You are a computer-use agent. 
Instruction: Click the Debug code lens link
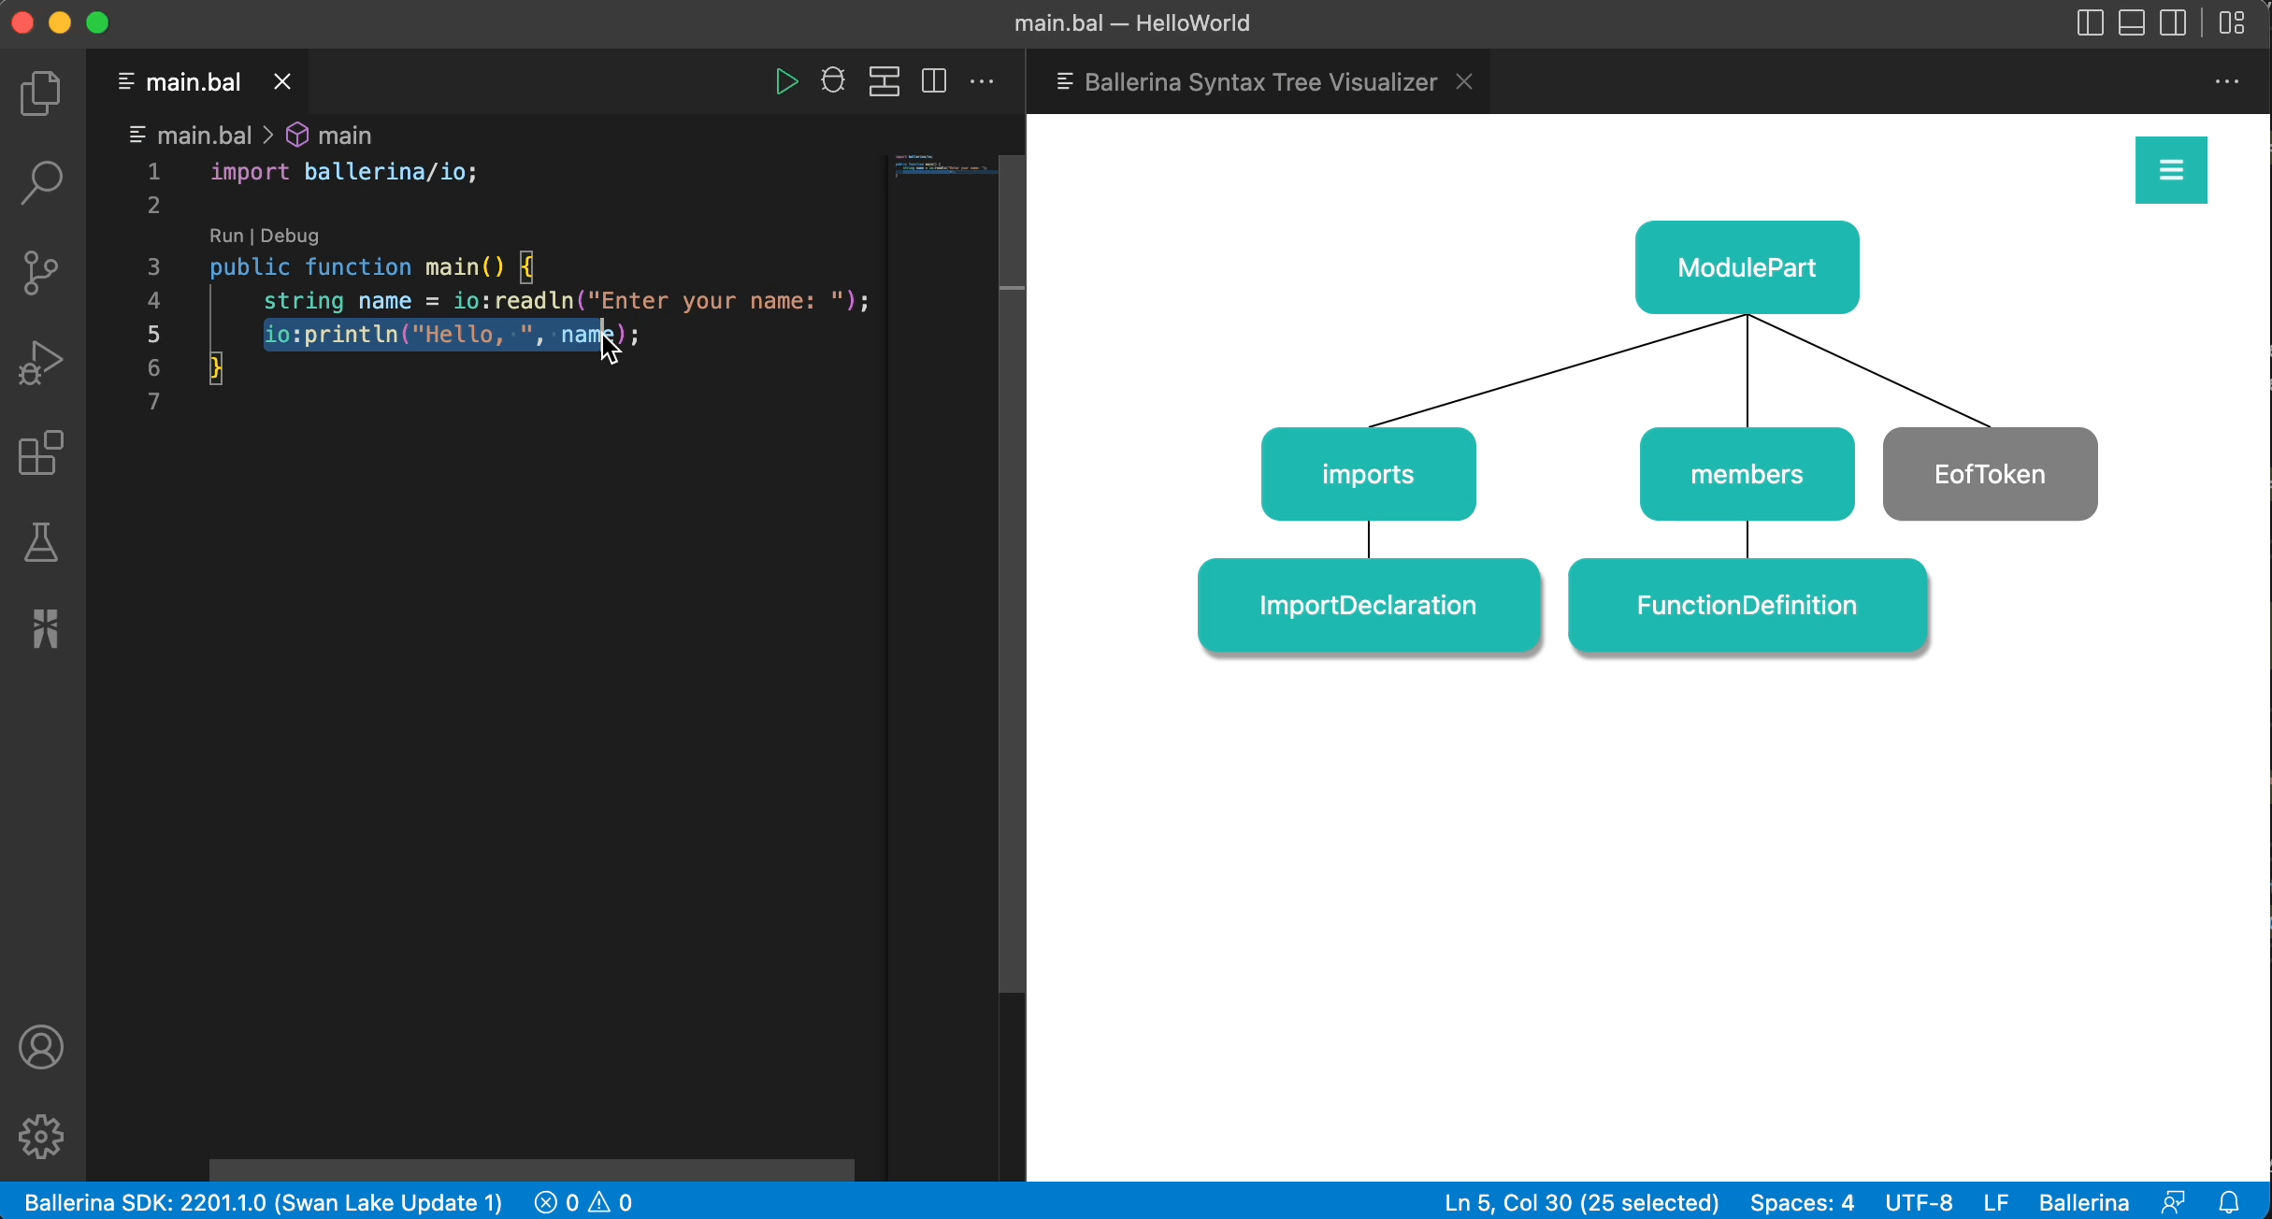pos(290,236)
